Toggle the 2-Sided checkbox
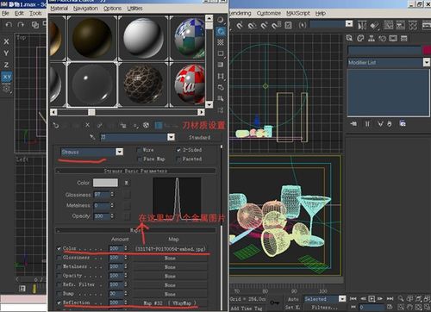The width and height of the screenshot is (431, 312). coord(178,150)
